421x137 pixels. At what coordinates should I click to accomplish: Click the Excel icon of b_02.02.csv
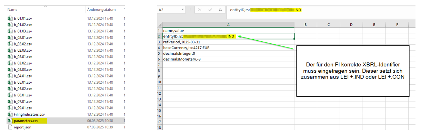point(10,44)
